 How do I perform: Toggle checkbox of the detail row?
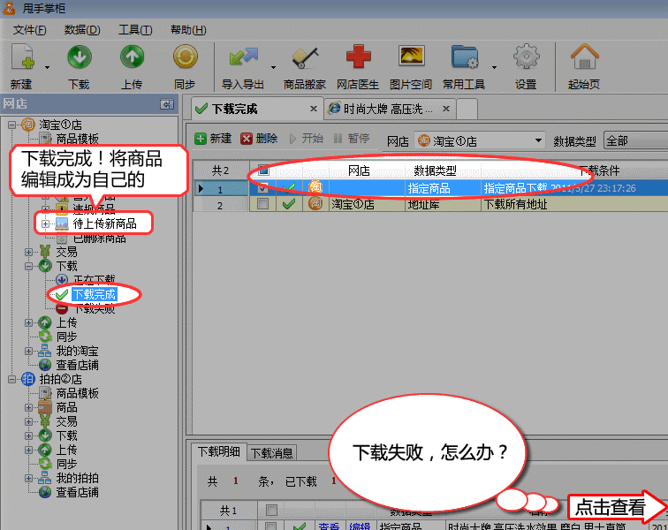(271, 527)
